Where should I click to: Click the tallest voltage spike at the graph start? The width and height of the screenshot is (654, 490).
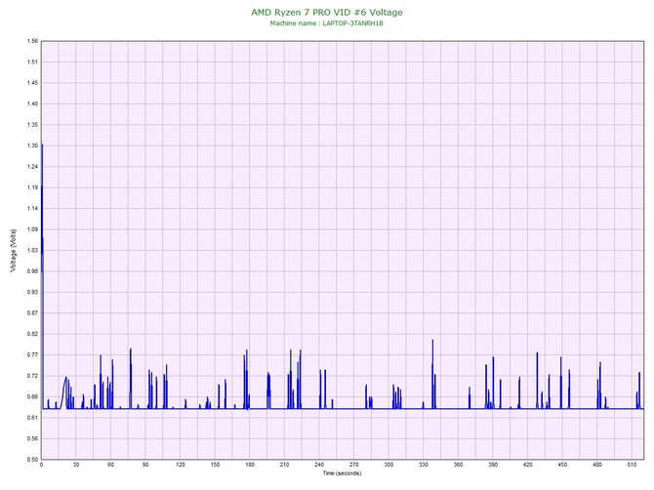coord(42,146)
